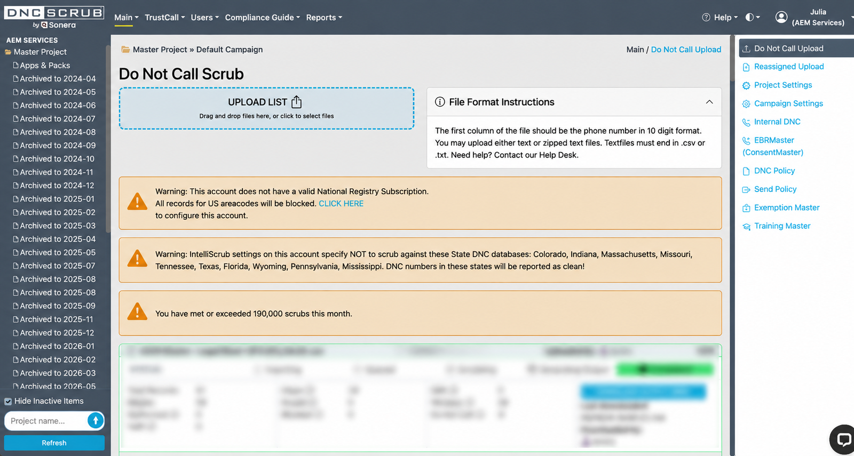854x456 pixels.
Task: Click the Master Project folder icon in sidebar
Action: (x=8, y=52)
